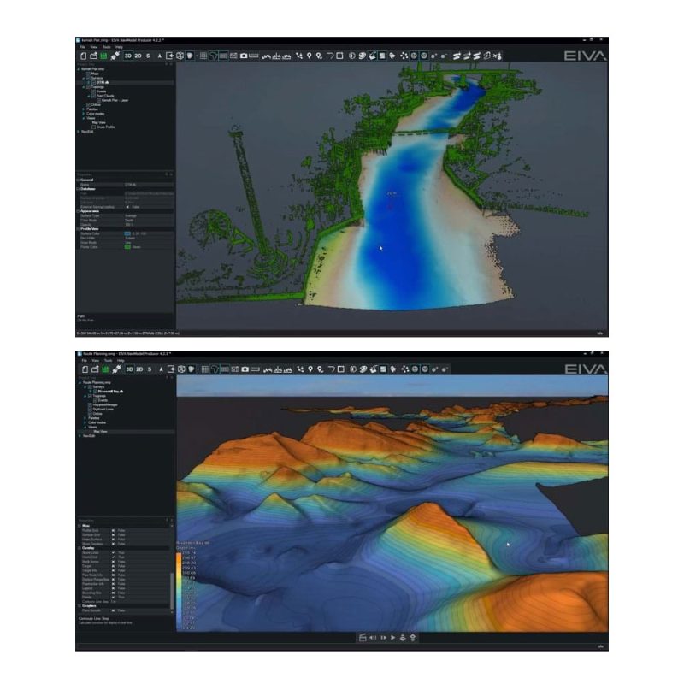This screenshot has height=684, width=684.
Task: Toggle Events checkbox in top project tree
Action: 94,91
